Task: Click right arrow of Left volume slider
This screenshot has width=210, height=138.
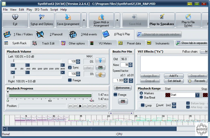Action: [x=62, y=65]
